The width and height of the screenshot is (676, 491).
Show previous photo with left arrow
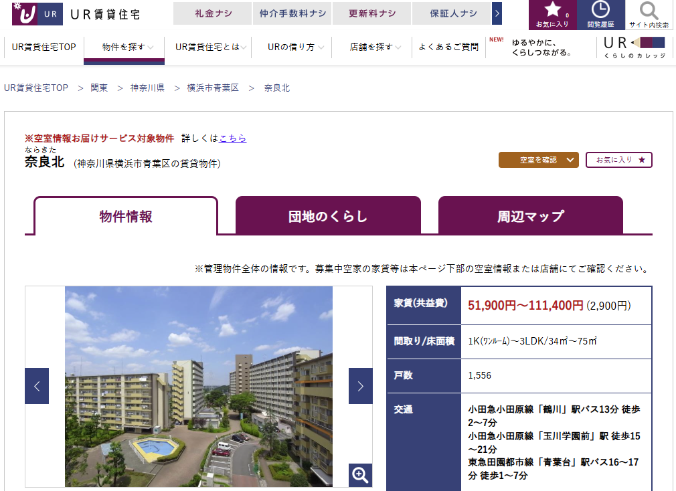37,386
